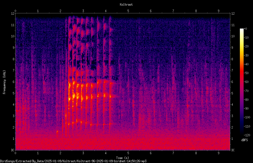
Task: Click the Frequency (kHz) axis label
Action: point(4,82)
